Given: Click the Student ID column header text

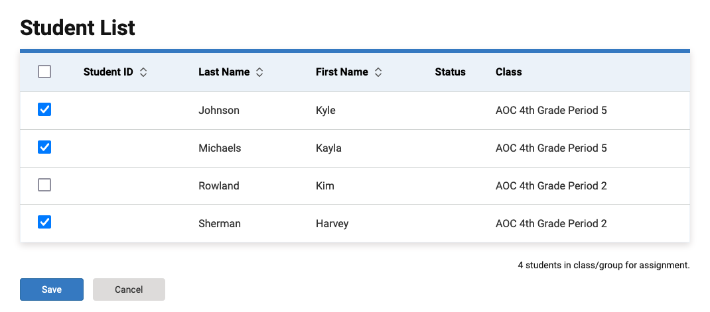Looking at the screenshot, I should click(x=108, y=72).
